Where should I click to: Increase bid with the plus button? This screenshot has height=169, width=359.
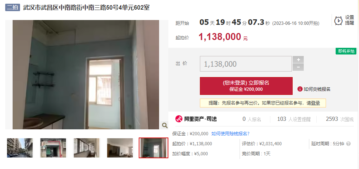pos(298,60)
